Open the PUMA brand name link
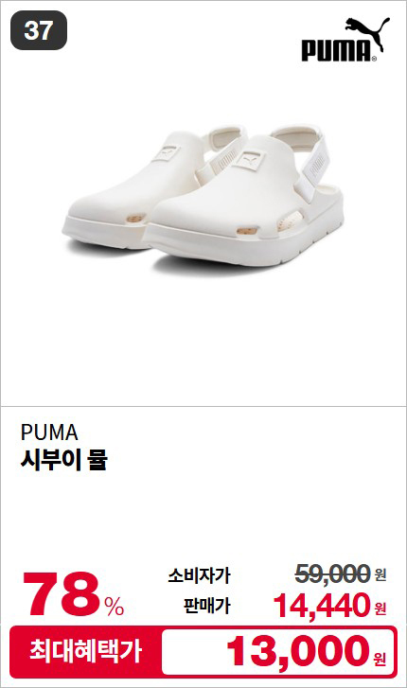The image size is (407, 688). (x=49, y=432)
